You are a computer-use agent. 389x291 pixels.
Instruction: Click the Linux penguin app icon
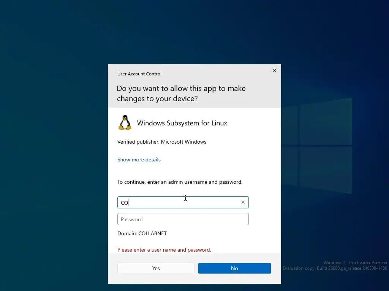125,123
